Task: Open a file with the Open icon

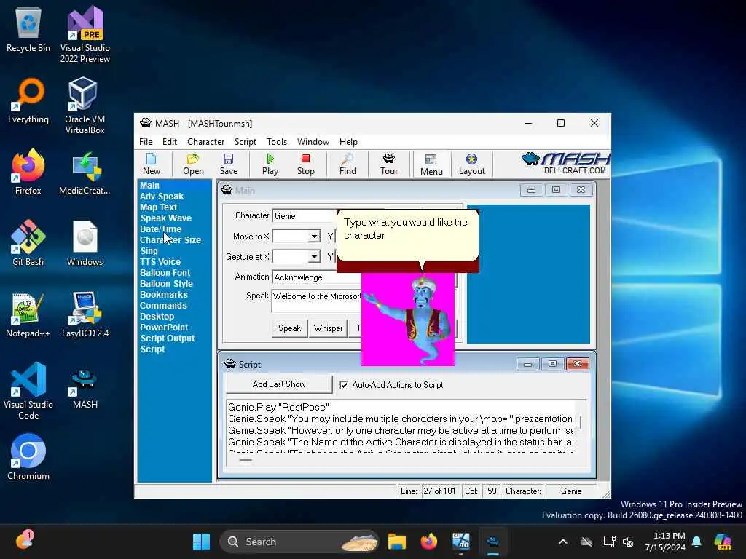Action: (x=193, y=164)
